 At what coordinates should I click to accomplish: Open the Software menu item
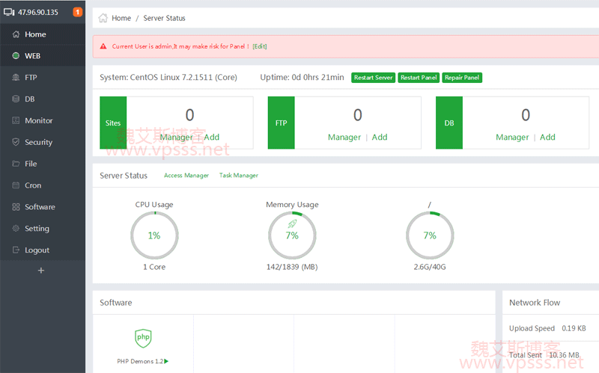click(x=39, y=207)
